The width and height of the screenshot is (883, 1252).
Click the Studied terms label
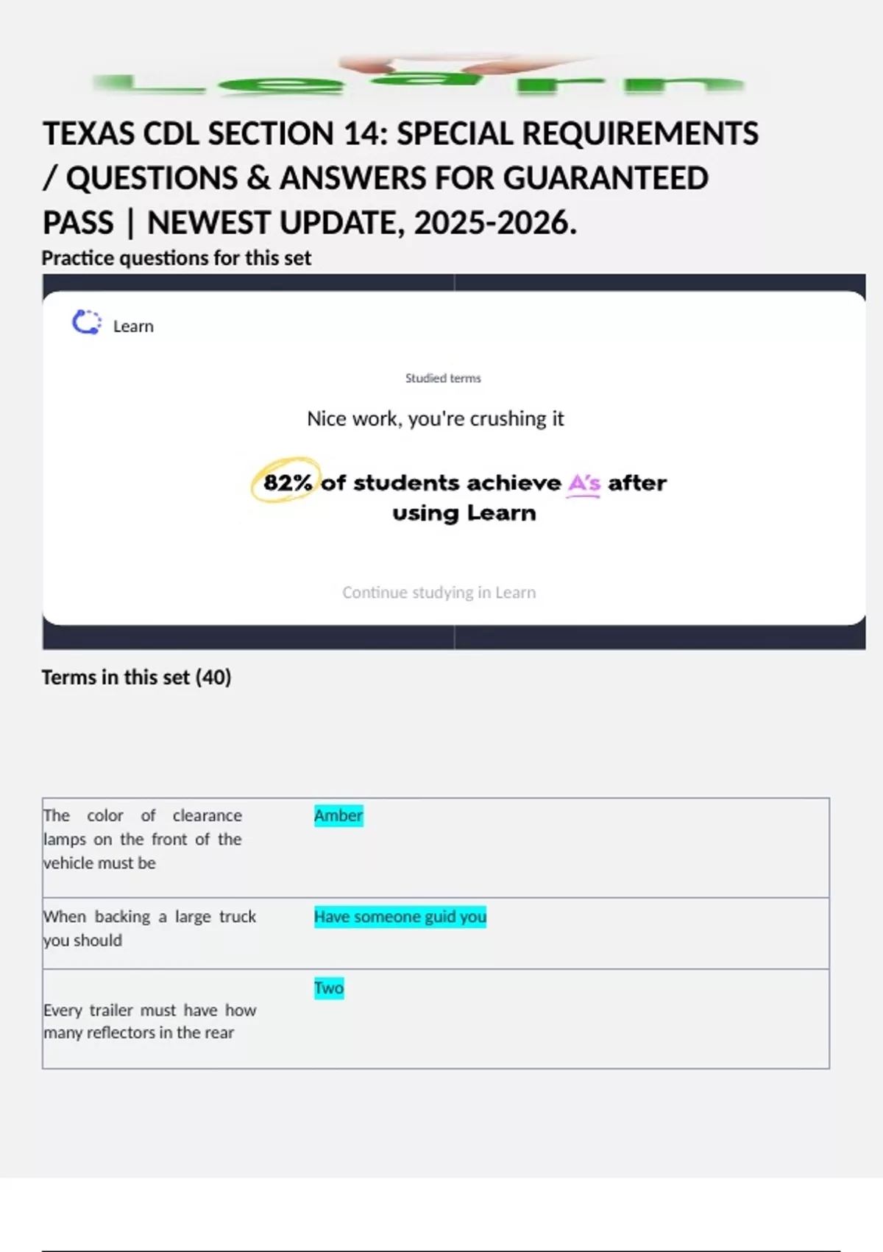[443, 379]
